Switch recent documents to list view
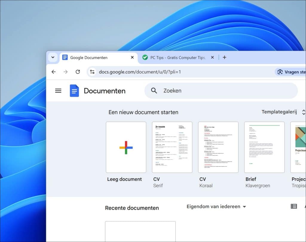Screen dimensions: 306x242 (x=294, y=206)
